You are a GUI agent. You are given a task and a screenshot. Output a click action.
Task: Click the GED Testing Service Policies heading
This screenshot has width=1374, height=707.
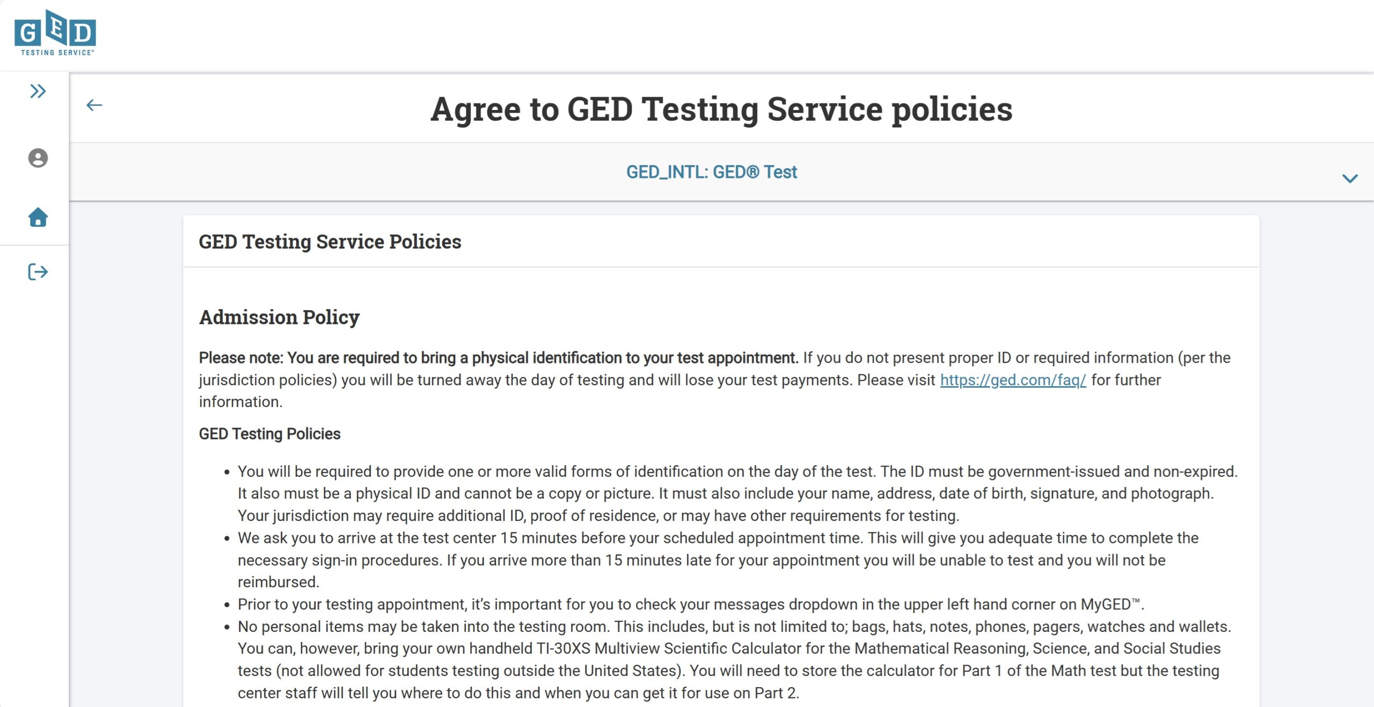(x=330, y=242)
